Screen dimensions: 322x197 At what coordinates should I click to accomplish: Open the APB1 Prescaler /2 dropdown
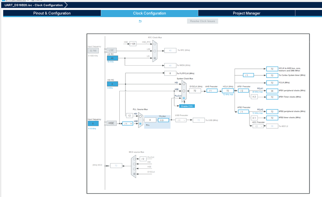click(x=243, y=91)
